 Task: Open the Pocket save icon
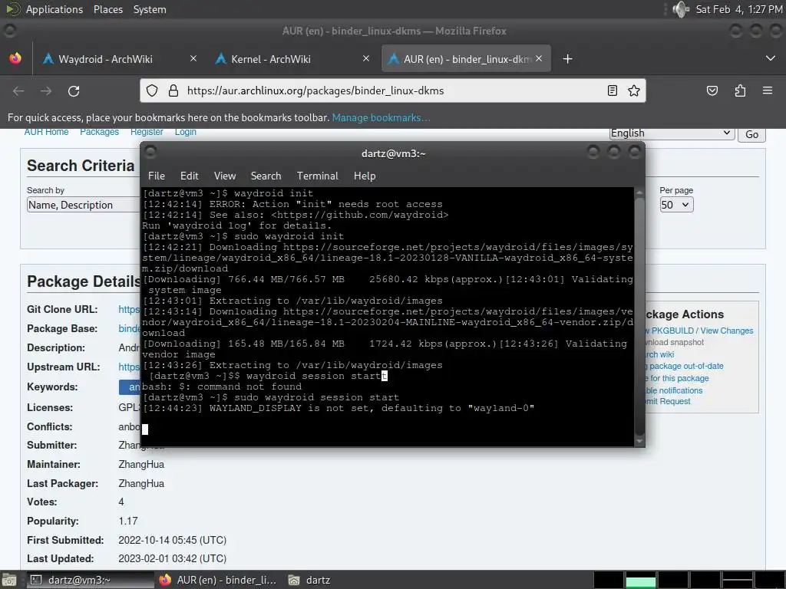tap(712, 90)
